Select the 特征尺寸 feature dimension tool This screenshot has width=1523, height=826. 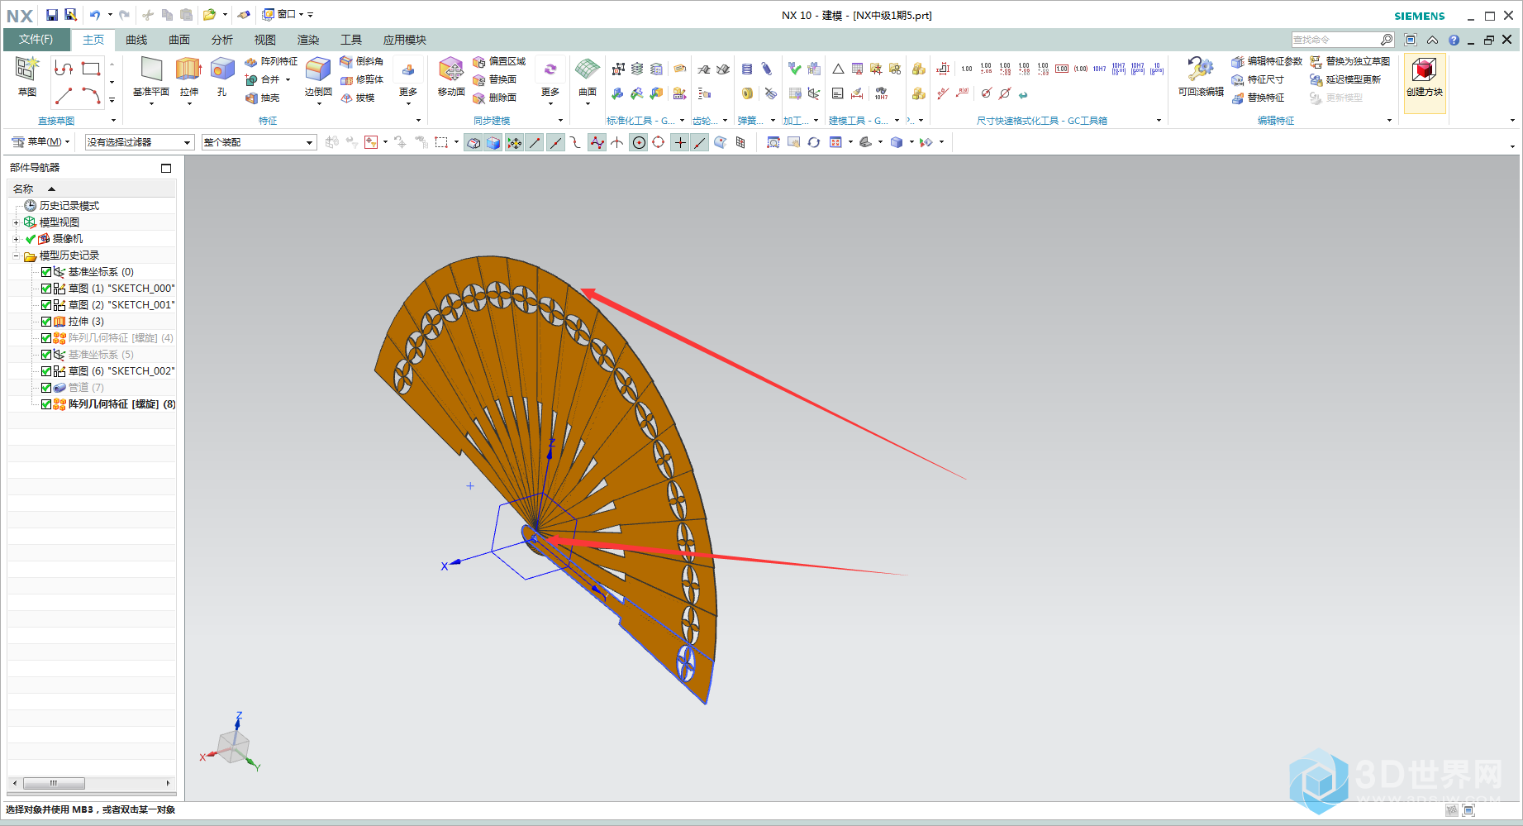point(1258,80)
